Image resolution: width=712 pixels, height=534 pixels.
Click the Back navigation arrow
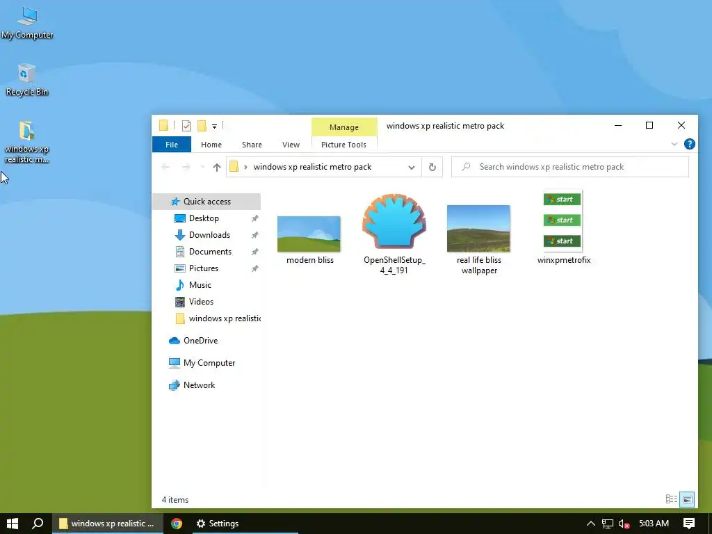(165, 167)
